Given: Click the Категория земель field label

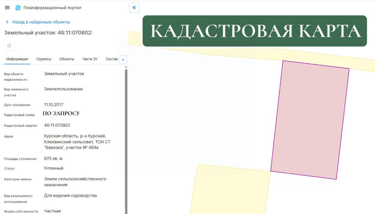Looking at the screenshot, I should [18, 179].
